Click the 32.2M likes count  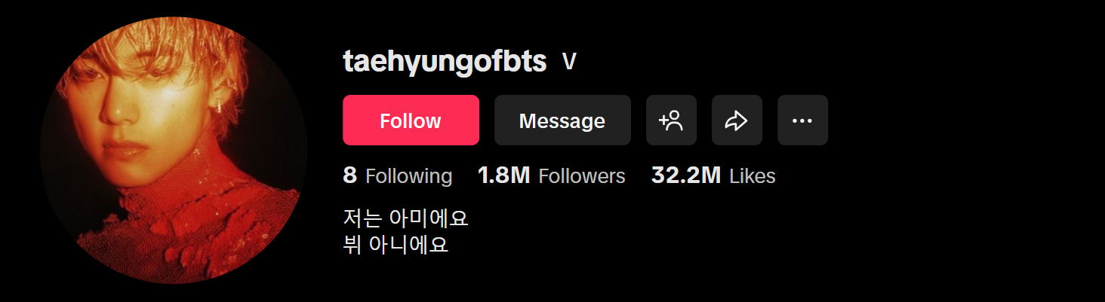[686, 175]
